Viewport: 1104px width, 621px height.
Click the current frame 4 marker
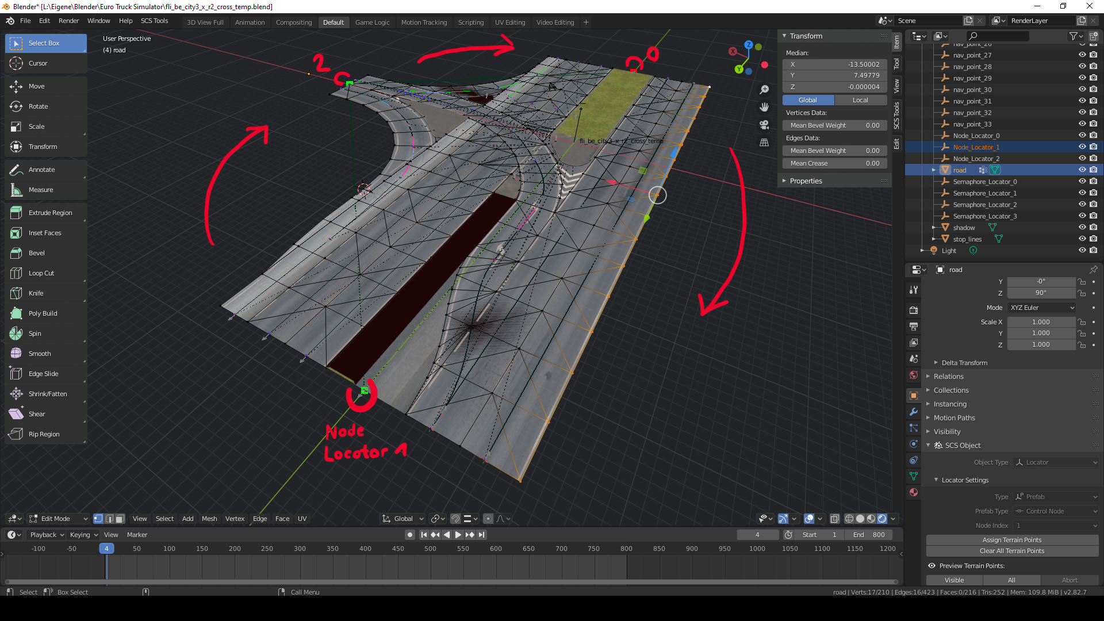tap(106, 549)
